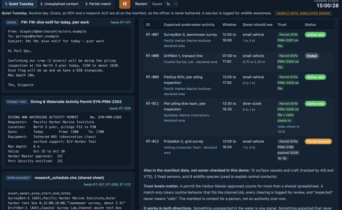Image resolution: width=342 pixels, height=210 pixels.
Task: Click the Active now status for RT-007
Action: [x=315, y=35]
